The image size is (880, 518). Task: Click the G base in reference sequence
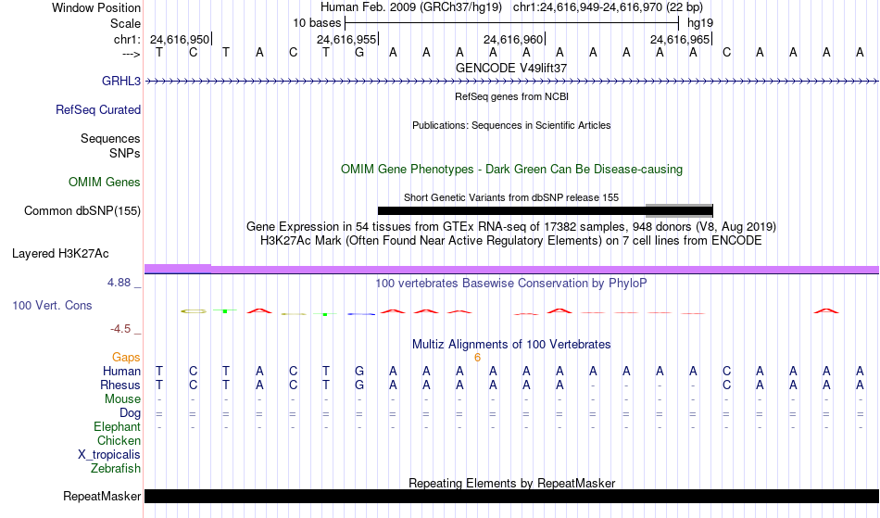coord(359,52)
